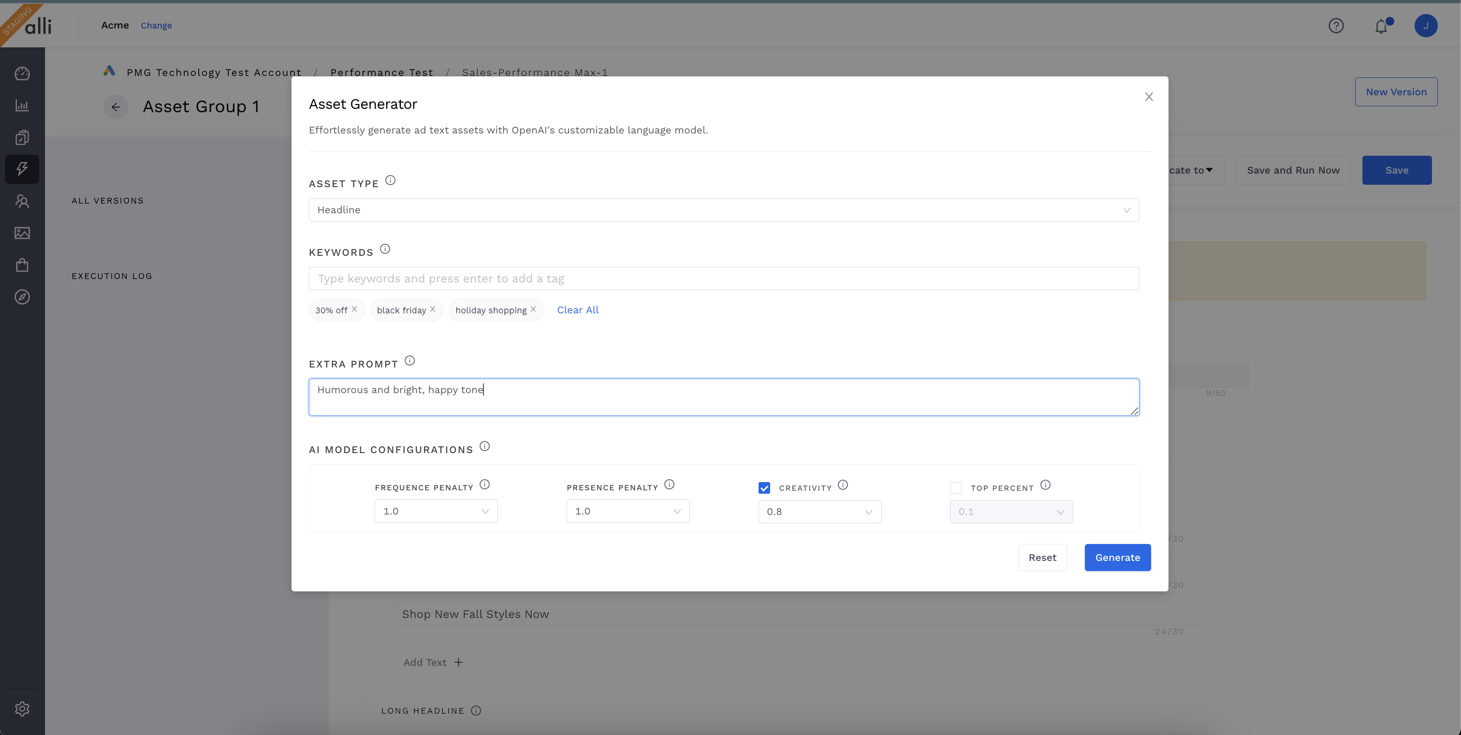Click the Reset button
Viewport: 1461px width, 735px height.
pyautogui.click(x=1042, y=558)
